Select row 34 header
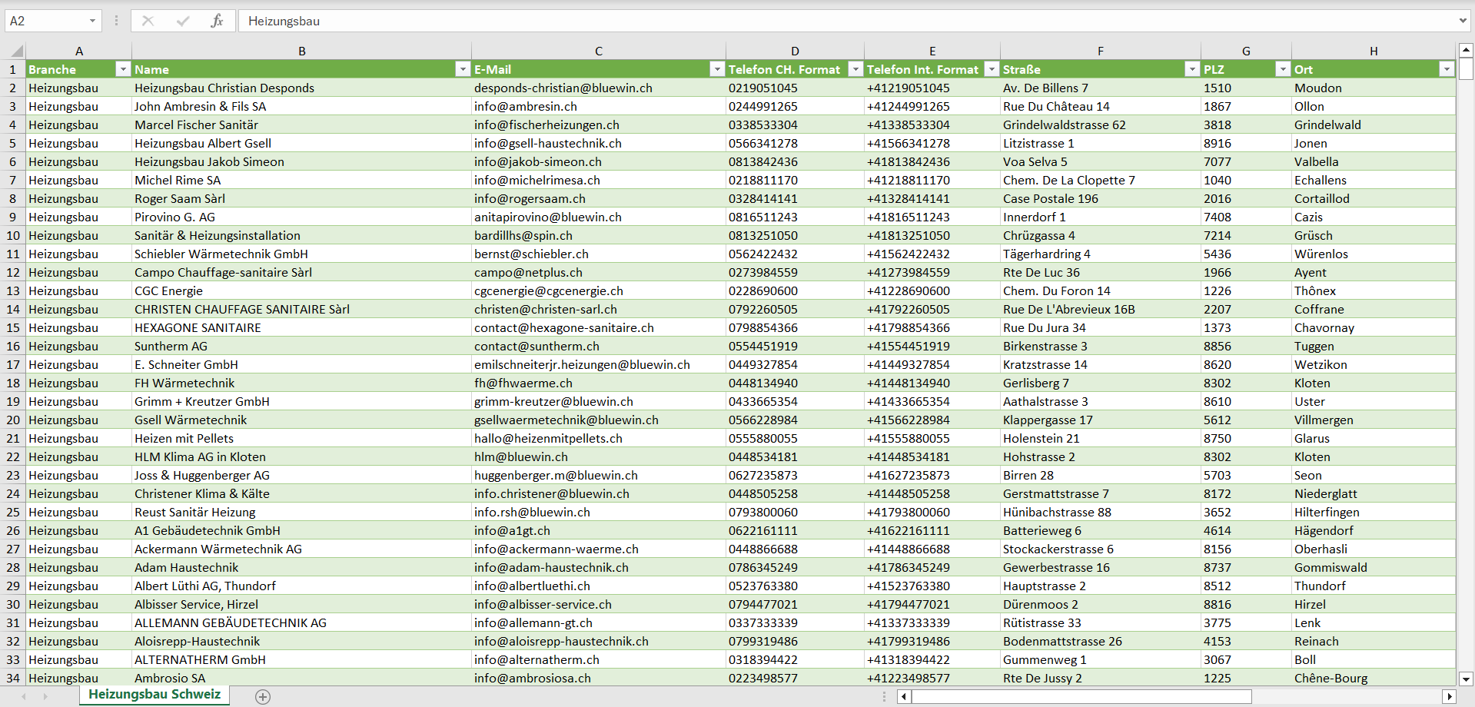 tap(13, 678)
